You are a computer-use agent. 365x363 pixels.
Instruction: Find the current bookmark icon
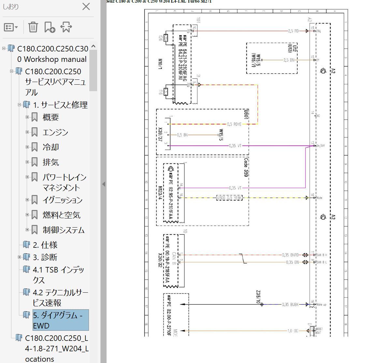(x=66, y=27)
